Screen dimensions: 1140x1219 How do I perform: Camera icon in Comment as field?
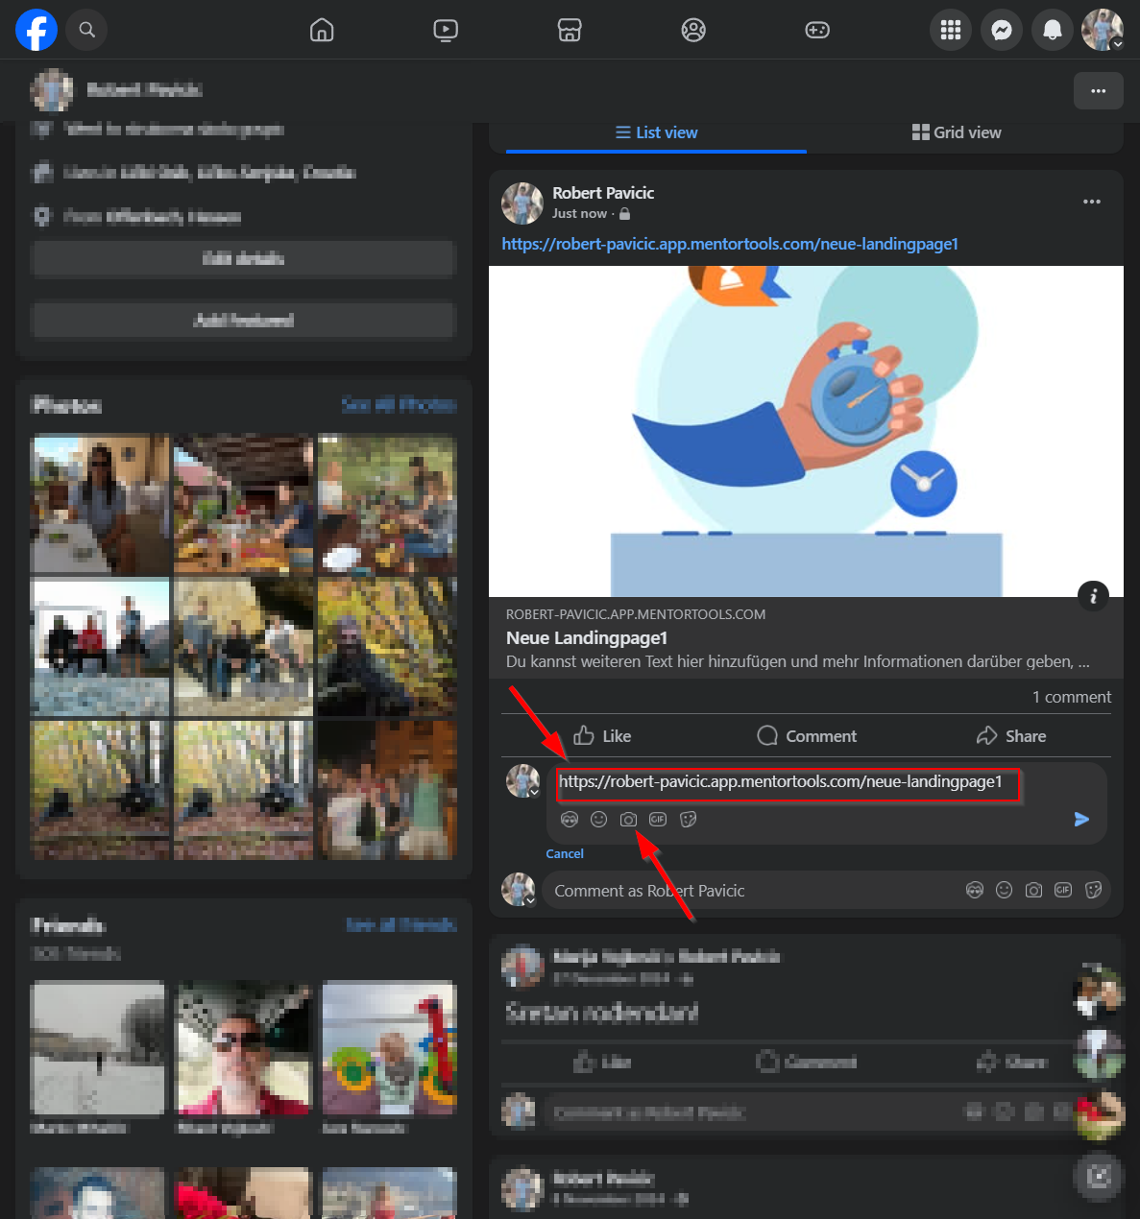tap(1033, 891)
